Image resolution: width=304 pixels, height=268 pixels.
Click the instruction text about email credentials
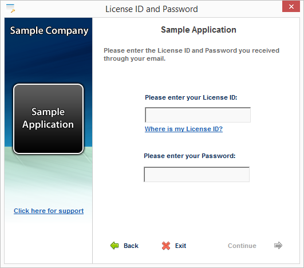[191, 54]
